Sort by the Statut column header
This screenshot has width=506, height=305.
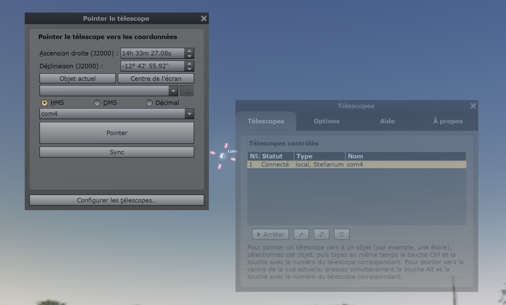[277, 156]
